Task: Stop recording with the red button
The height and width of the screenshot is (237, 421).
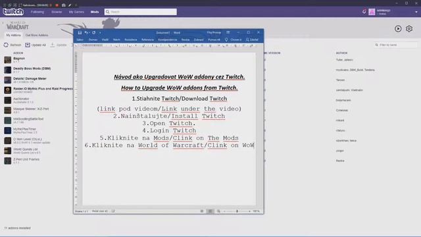Action: (57, 5)
